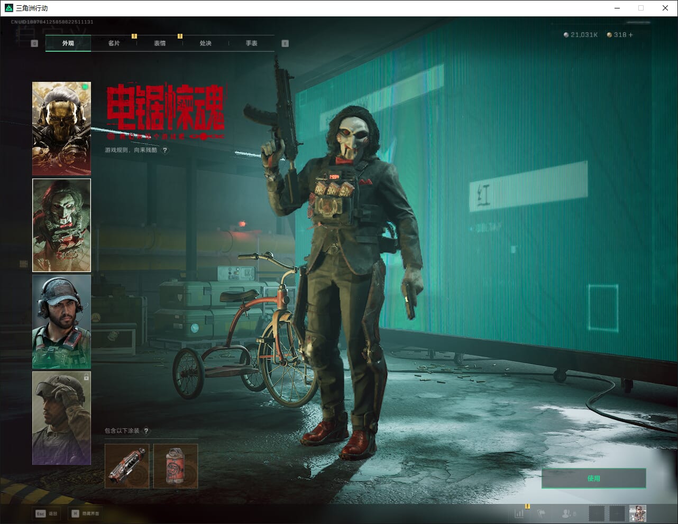Click the plus icon to add currency
678x524 pixels.
click(630, 35)
